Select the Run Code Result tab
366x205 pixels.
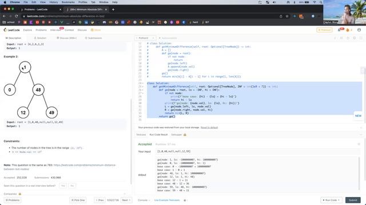point(158,135)
